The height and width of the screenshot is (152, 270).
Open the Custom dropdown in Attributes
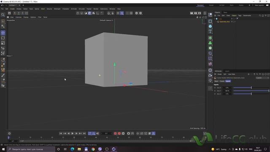click(262, 78)
